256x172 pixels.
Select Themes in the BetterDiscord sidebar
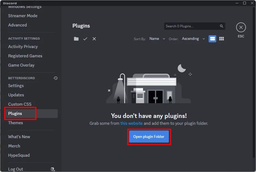click(x=16, y=123)
